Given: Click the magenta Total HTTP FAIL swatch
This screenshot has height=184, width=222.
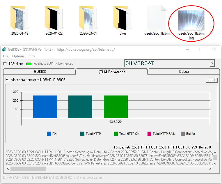Looking at the screenshot, I should 150,134.
